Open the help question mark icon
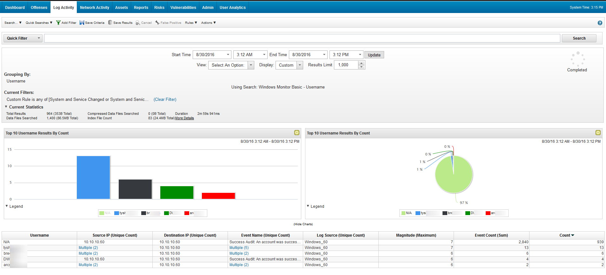The width and height of the screenshot is (606, 275). (600, 23)
